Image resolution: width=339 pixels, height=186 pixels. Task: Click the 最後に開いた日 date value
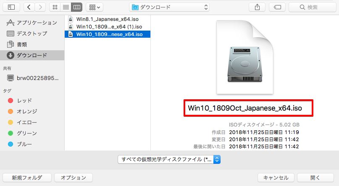(x=264, y=147)
